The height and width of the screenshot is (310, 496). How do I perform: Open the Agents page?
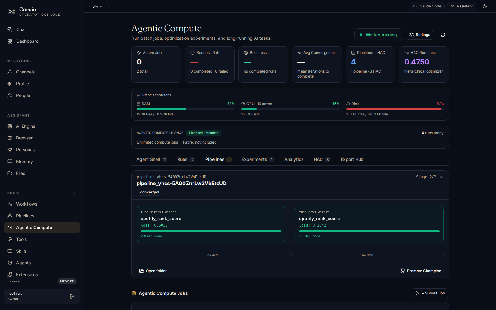click(42, 263)
